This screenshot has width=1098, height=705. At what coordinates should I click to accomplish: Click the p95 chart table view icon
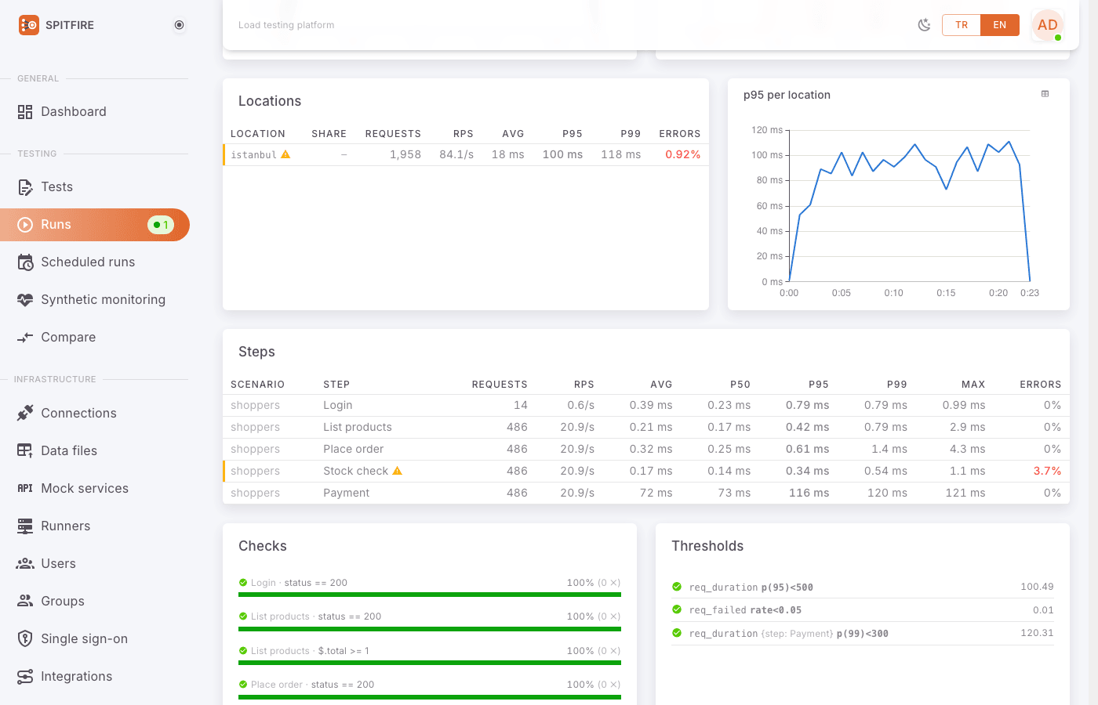coord(1045,94)
